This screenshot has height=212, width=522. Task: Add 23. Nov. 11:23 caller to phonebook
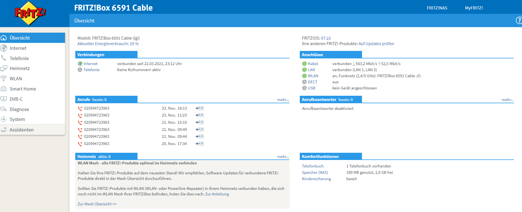tap(200, 115)
